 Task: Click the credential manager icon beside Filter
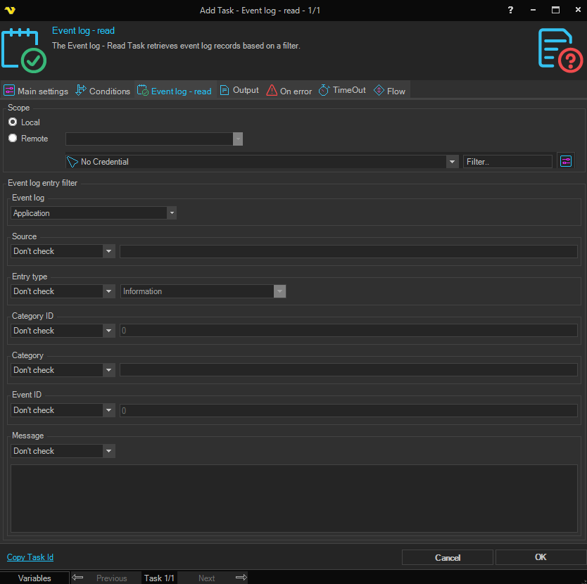click(566, 161)
